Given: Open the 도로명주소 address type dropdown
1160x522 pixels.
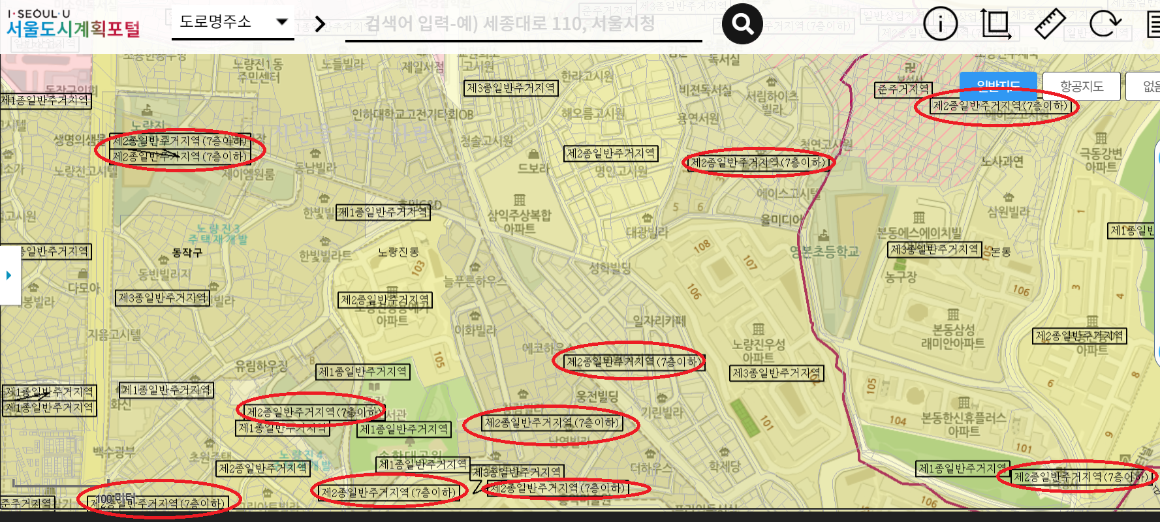Looking at the screenshot, I should click(x=232, y=22).
